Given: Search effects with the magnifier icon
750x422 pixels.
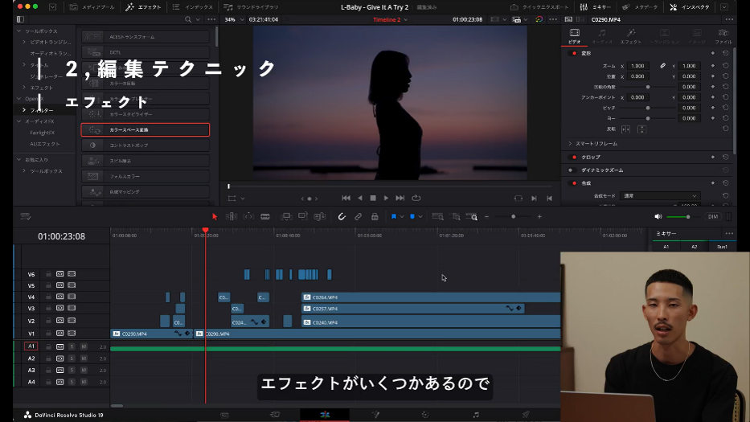Looking at the screenshot, I should 188,19.
